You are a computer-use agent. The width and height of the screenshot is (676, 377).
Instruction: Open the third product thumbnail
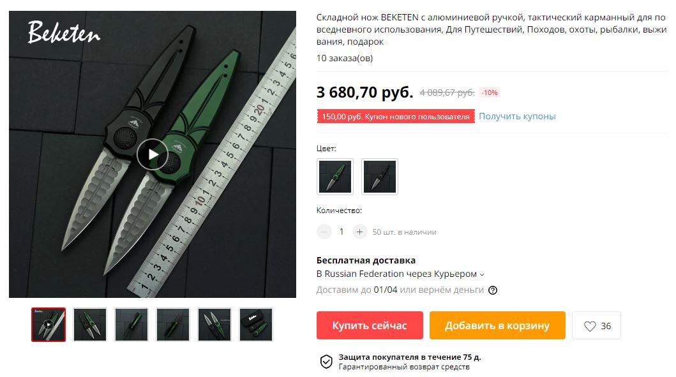click(131, 325)
